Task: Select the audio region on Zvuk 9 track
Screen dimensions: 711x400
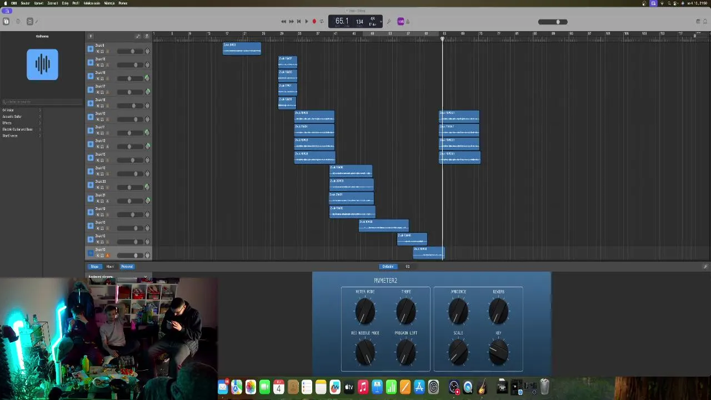Action: tap(242, 49)
